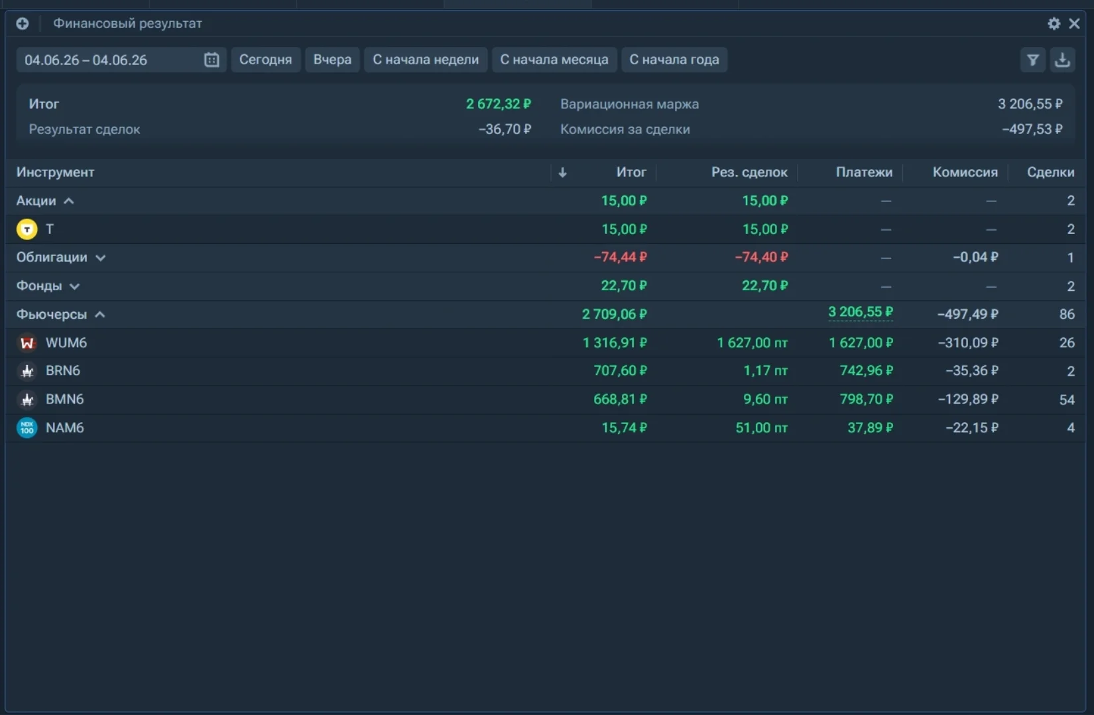Click the download export icon
Viewport: 1094px width, 715px height.
[x=1062, y=60]
